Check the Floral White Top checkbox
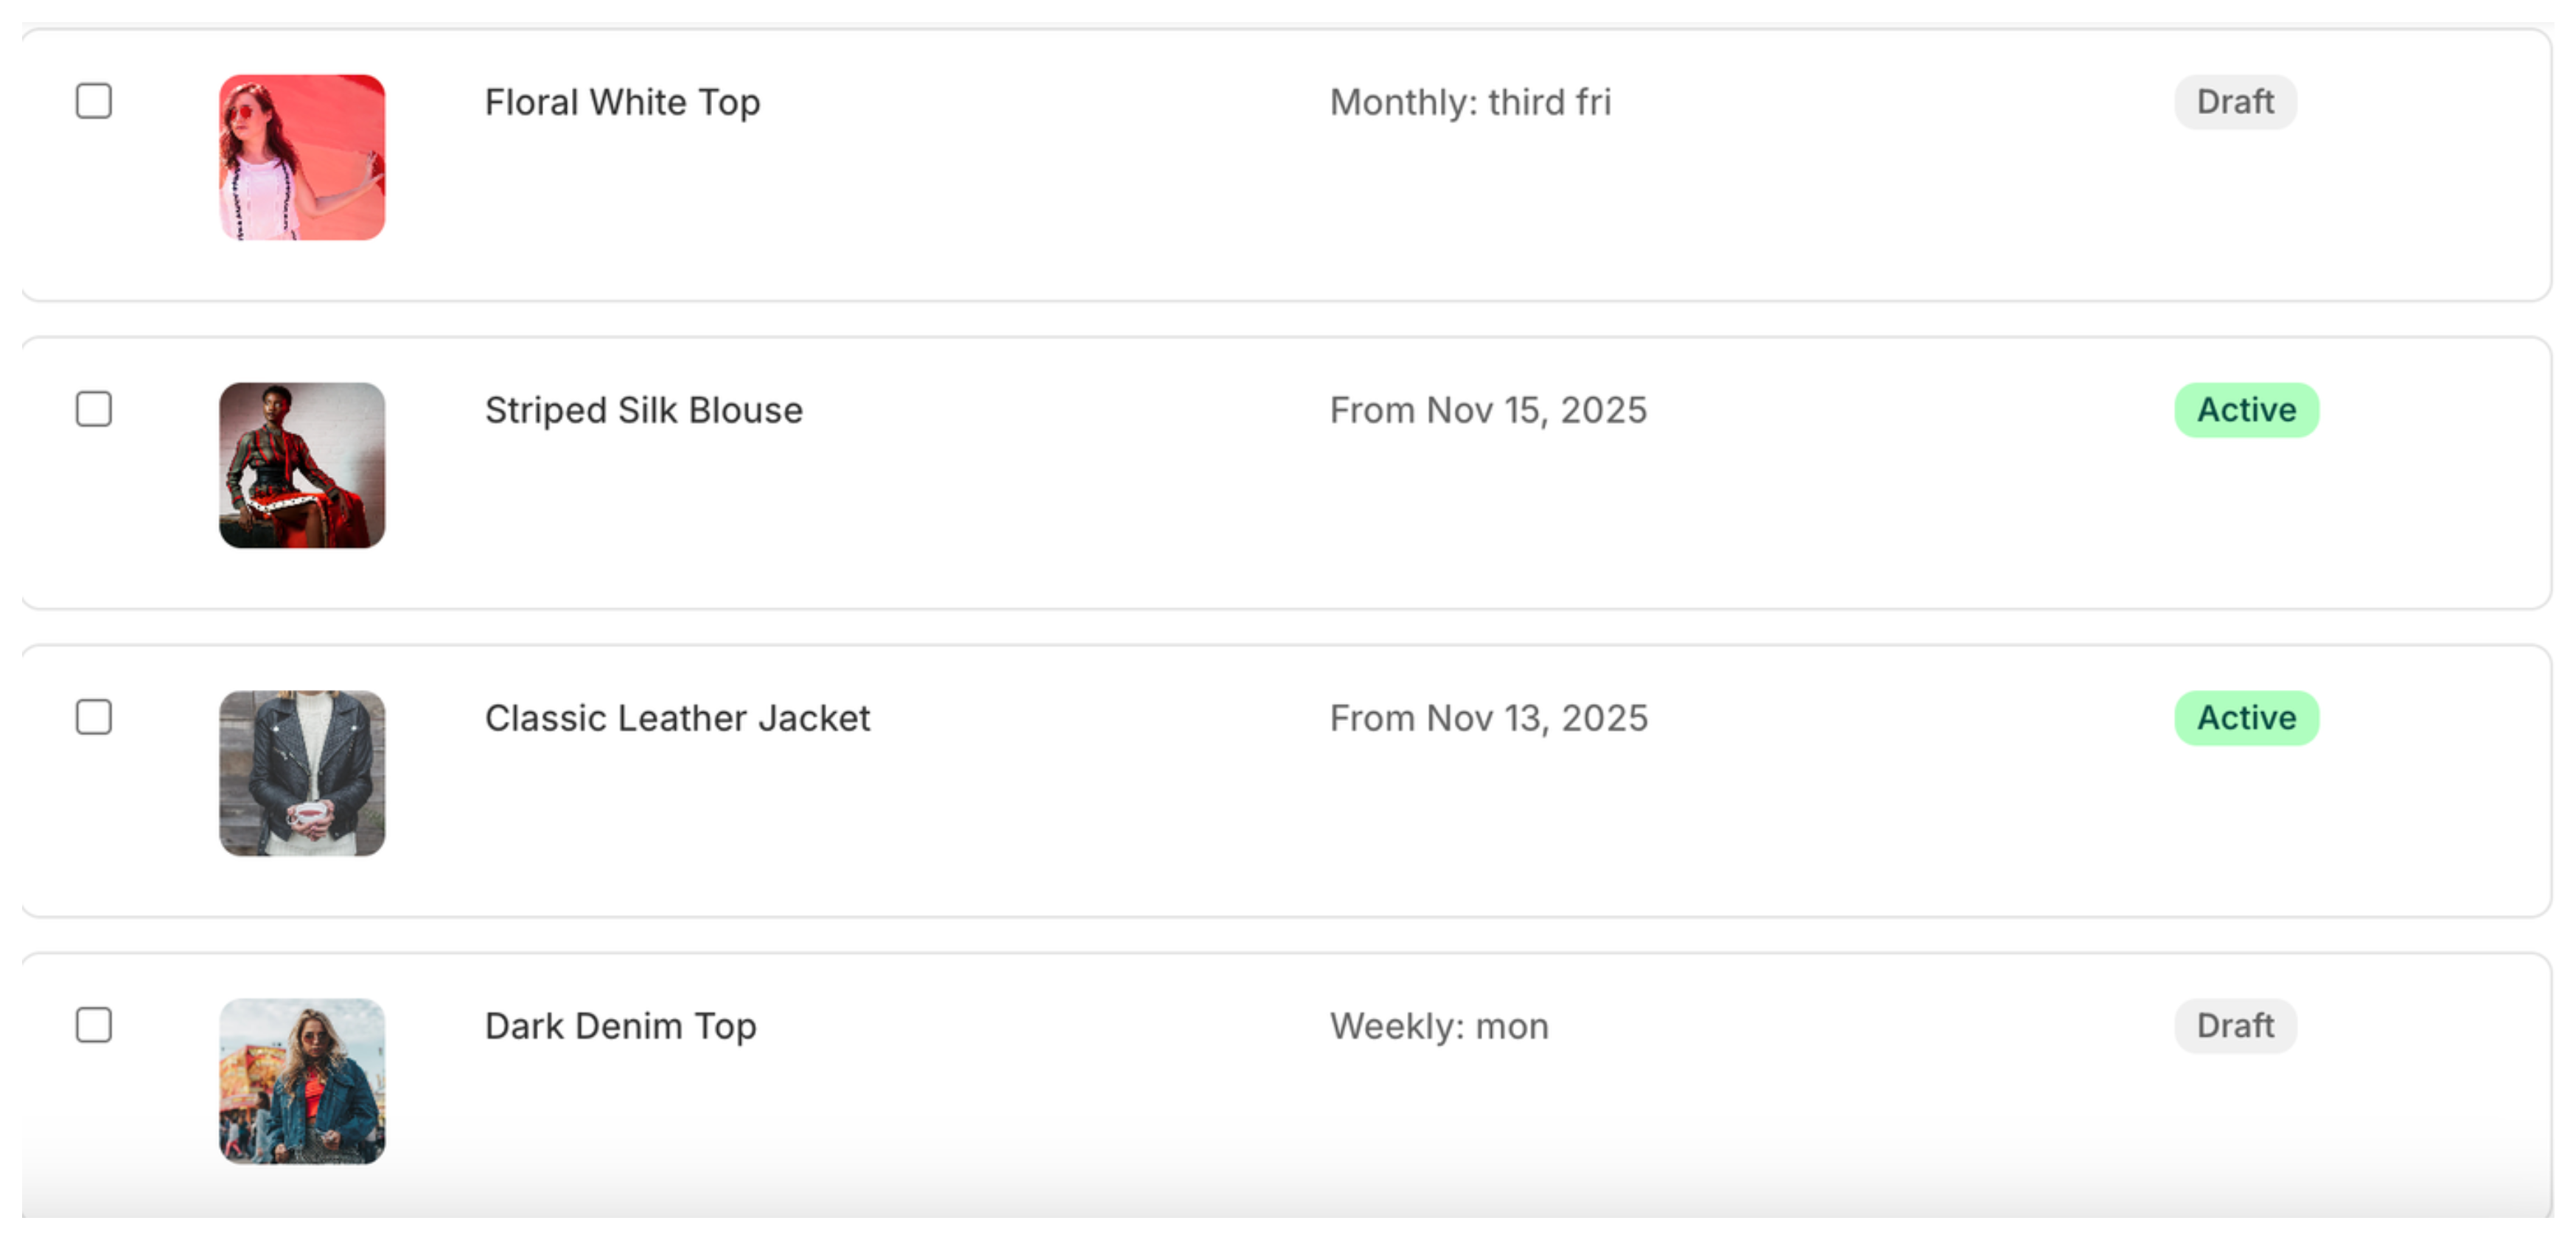Screen dimensions: 2576x1240 click(x=94, y=101)
